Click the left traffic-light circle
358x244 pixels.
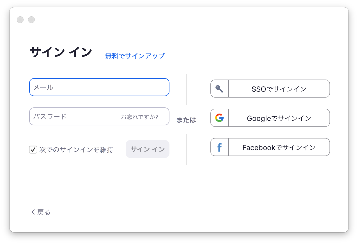[x=20, y=20]
